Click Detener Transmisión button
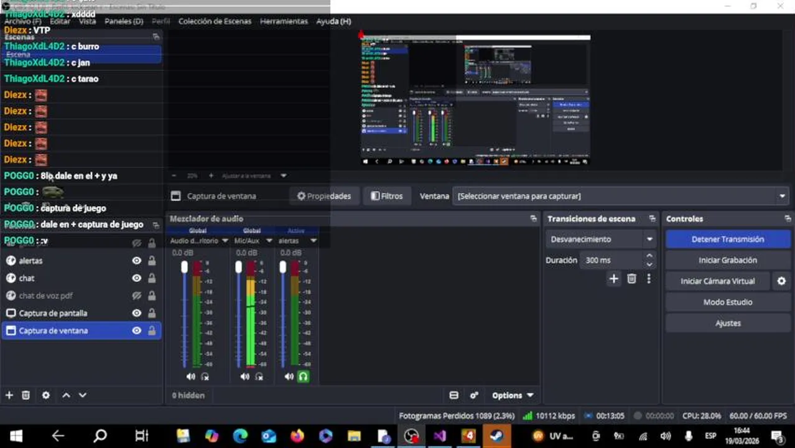 tap(728, 239)
